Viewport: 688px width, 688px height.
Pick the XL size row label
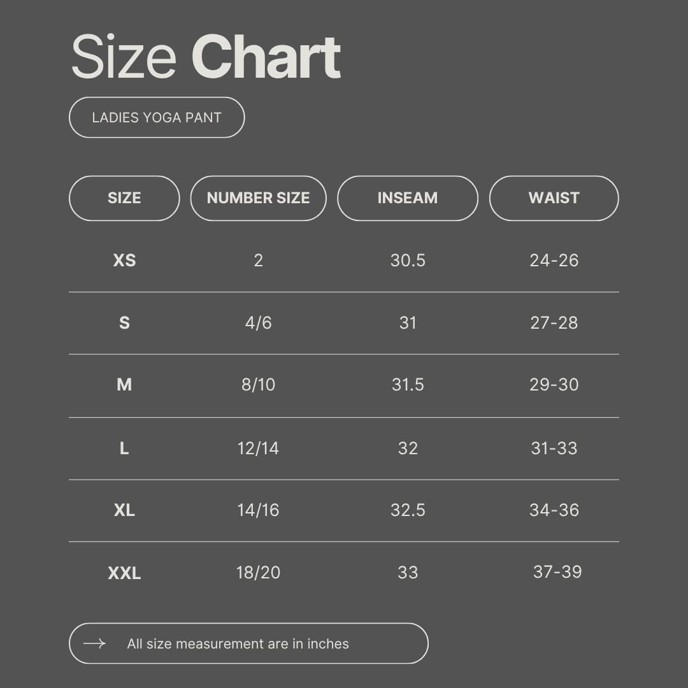pos(124,510)
